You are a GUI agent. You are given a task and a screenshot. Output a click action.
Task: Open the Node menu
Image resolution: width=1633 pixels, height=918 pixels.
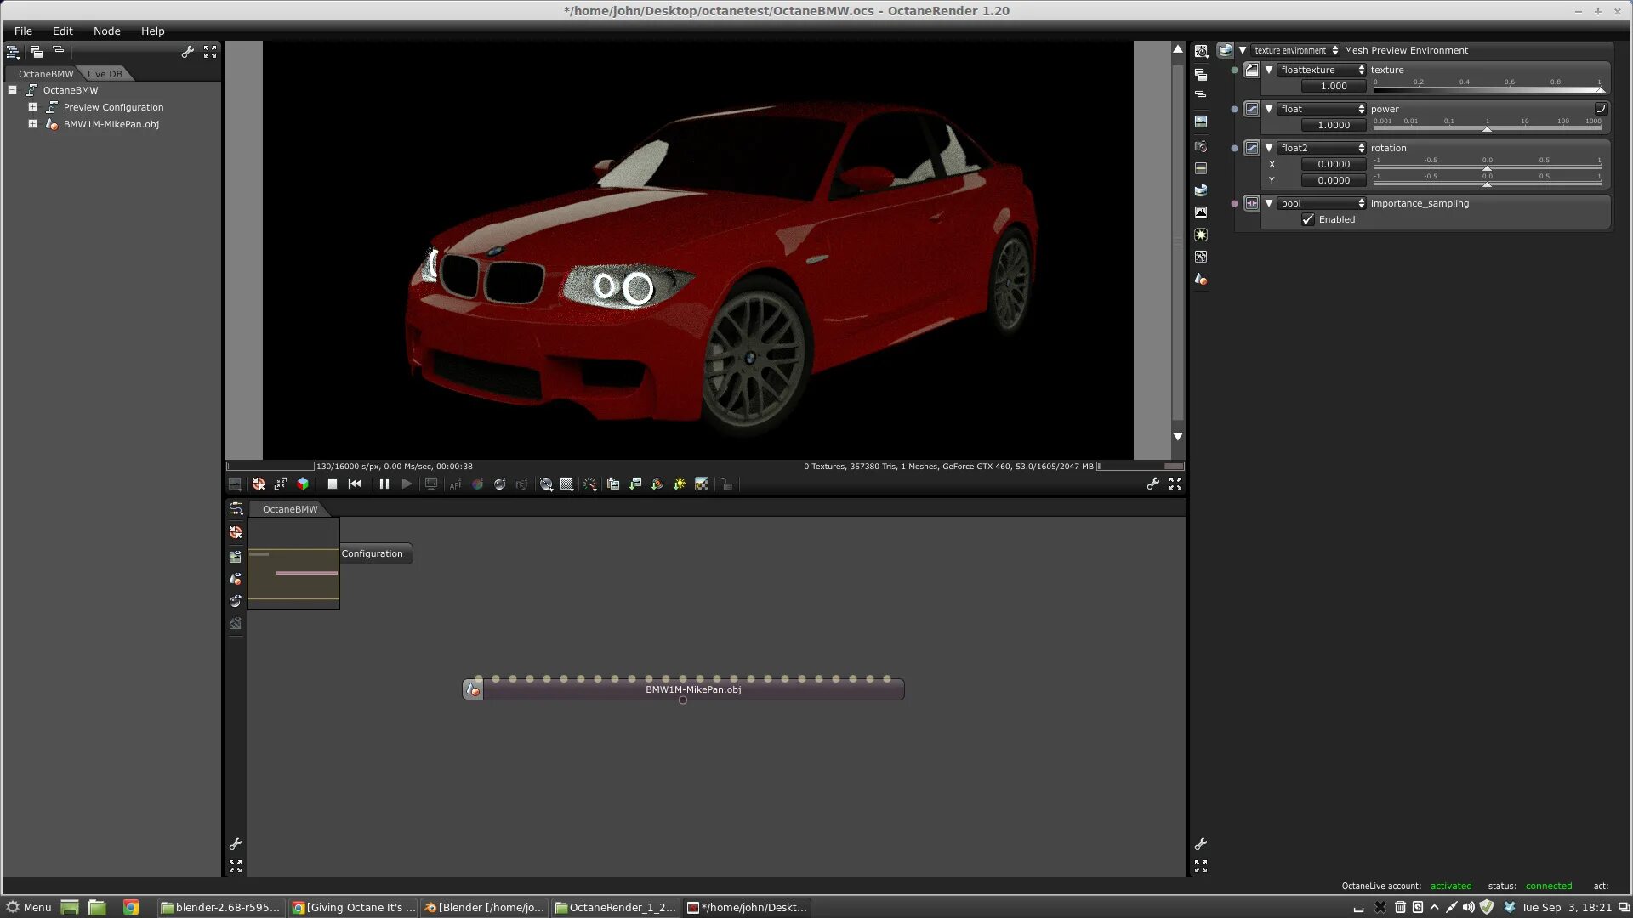pos(106,31)
